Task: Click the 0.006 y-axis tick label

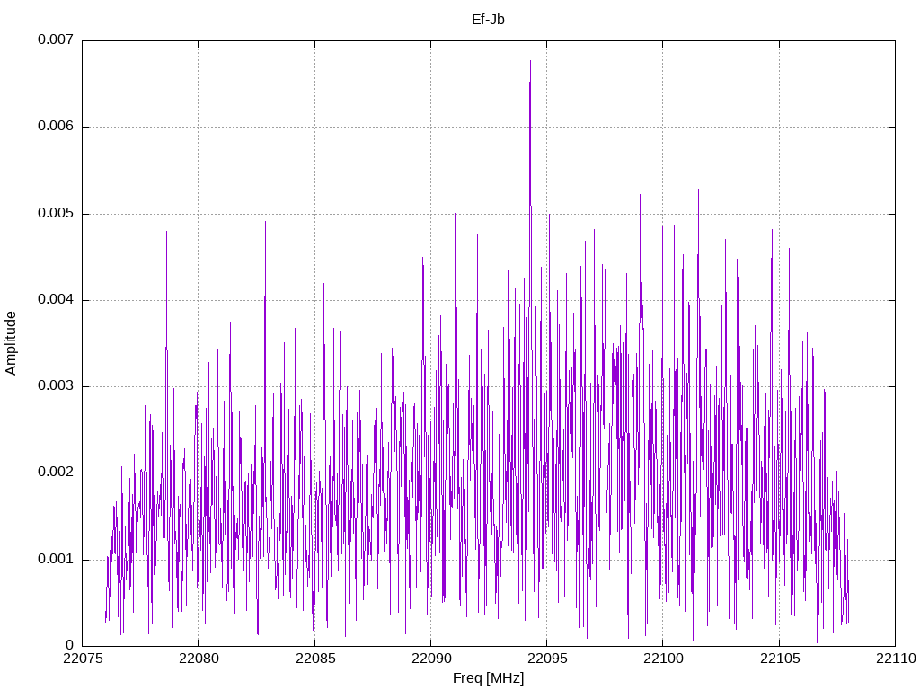Action: click(56, 126)
